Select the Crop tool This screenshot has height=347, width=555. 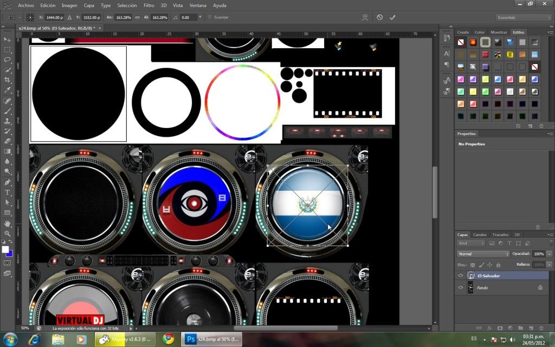7,80
